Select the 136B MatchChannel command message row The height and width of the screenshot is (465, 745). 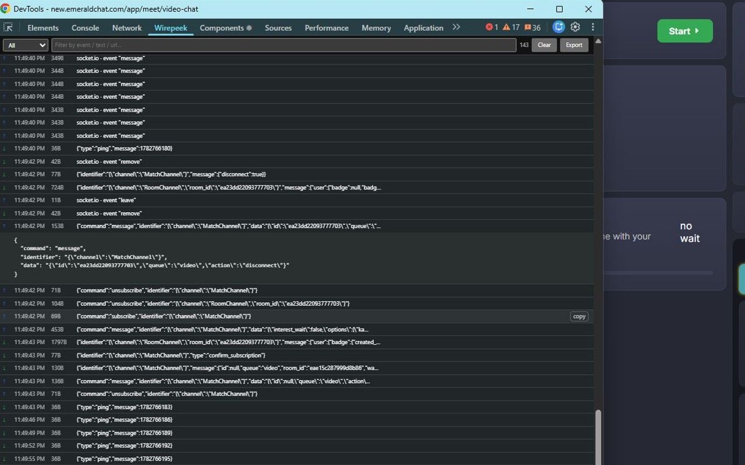297,381
